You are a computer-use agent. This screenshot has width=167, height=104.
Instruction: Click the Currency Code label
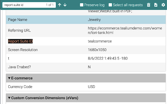pos(20,87)
